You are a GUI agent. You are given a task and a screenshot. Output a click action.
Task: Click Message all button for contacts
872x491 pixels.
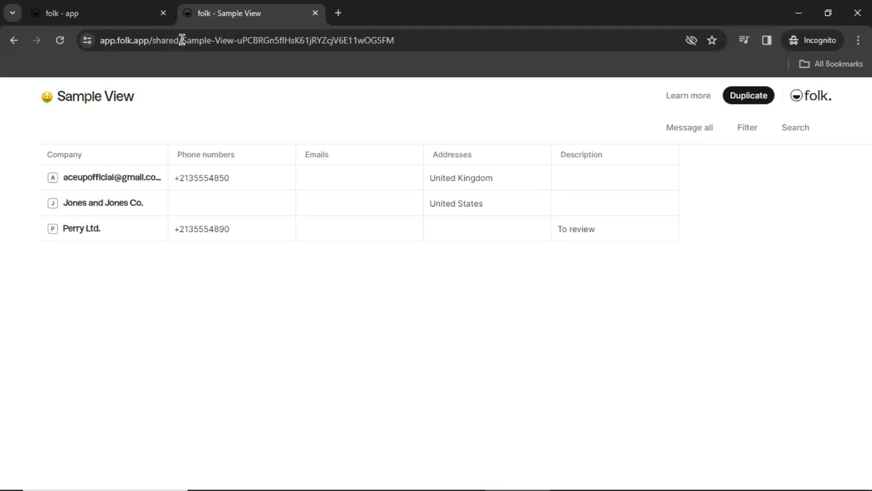click(689, 127)
